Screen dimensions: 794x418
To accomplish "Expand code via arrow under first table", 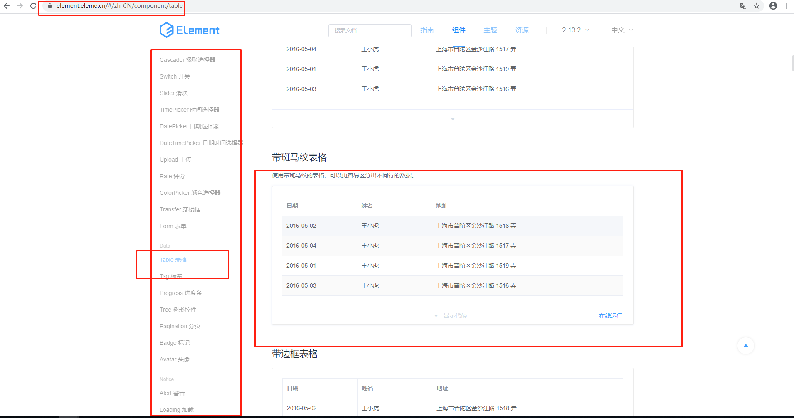I will [453, 119].
